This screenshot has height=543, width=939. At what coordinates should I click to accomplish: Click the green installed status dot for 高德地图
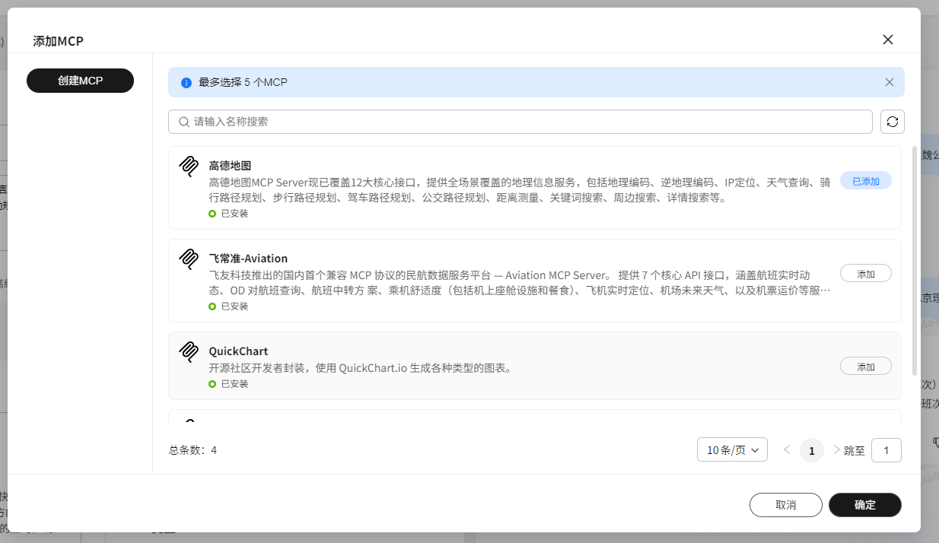pos(212,213)
